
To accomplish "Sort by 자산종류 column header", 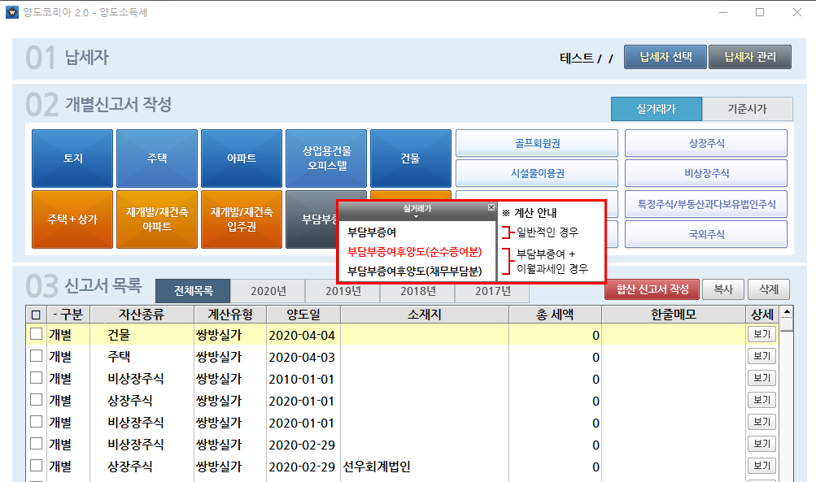I will tap(142, 315).
